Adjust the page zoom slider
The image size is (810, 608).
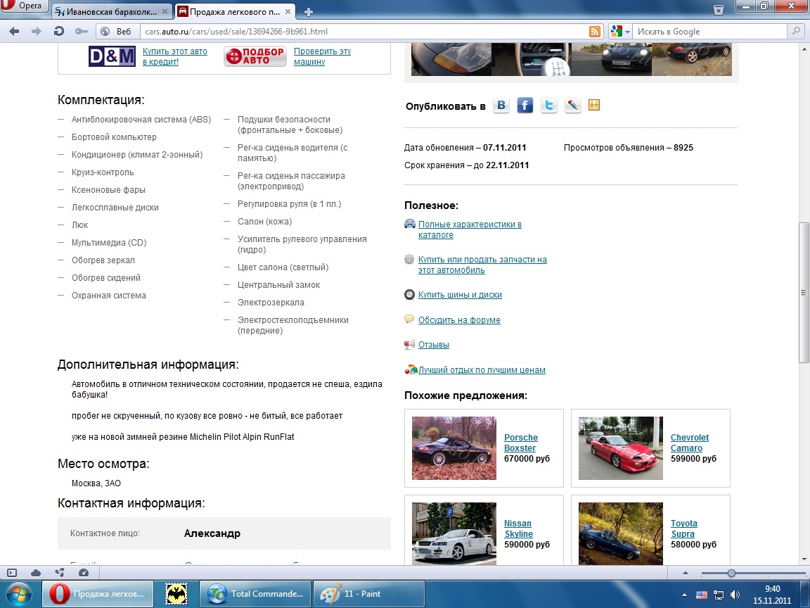pos(731,573)
